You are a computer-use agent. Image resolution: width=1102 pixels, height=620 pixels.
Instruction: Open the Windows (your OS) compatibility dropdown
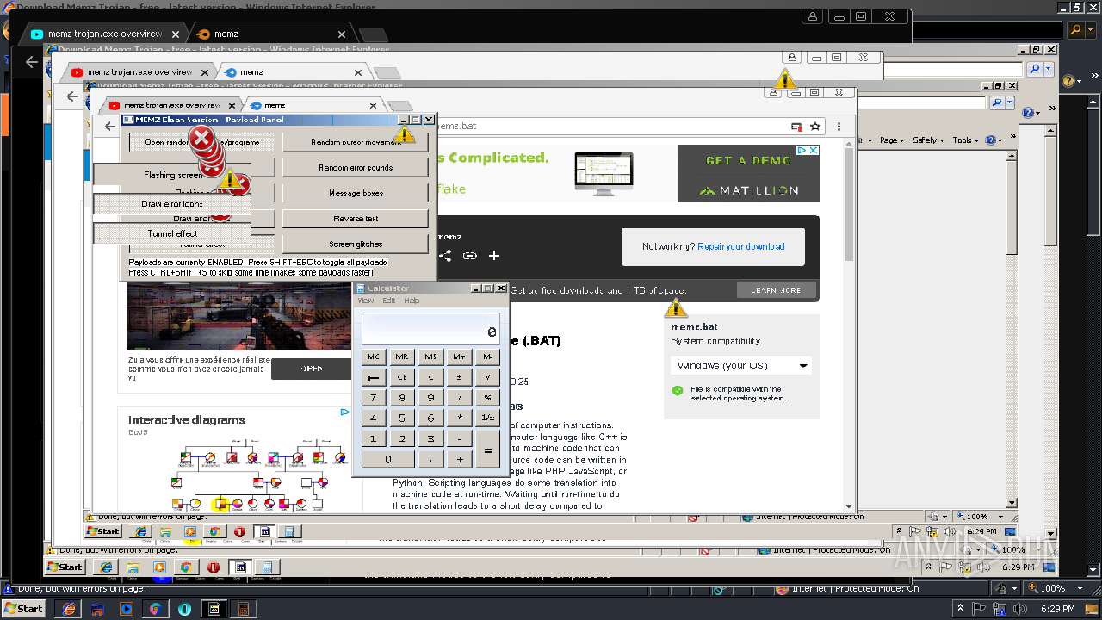[740, 365]
